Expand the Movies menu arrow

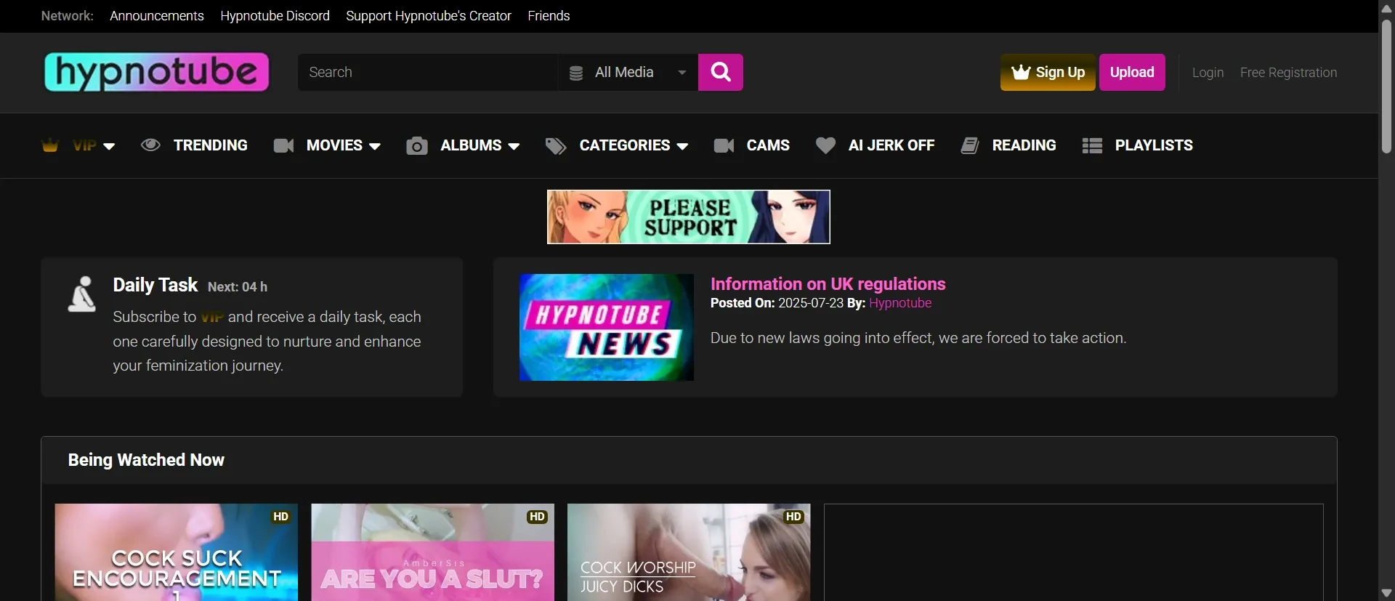click(x=375, y=146)
